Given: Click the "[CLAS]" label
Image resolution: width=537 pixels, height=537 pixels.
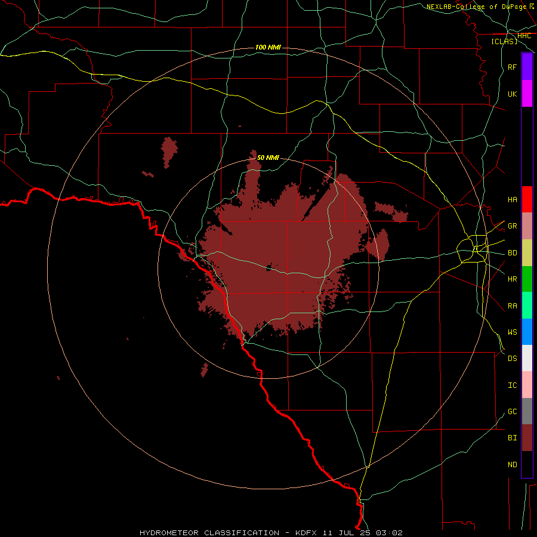Looking at the screenshot, I should pos(504,42).
